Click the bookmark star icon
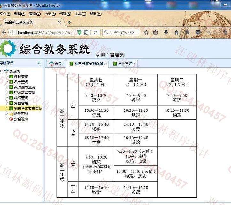The height and width of the screenshot is (205, 231). (146, 33)
